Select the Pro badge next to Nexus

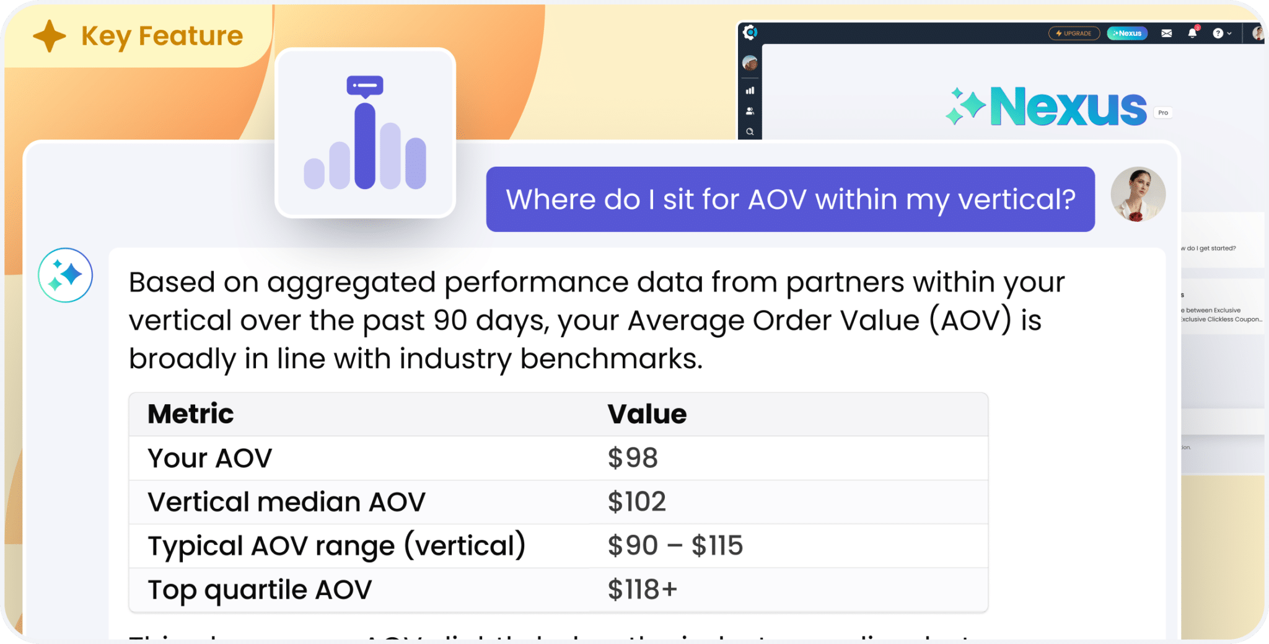1163,113
